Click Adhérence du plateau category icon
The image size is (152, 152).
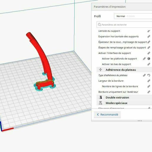[x=100, y=70]
